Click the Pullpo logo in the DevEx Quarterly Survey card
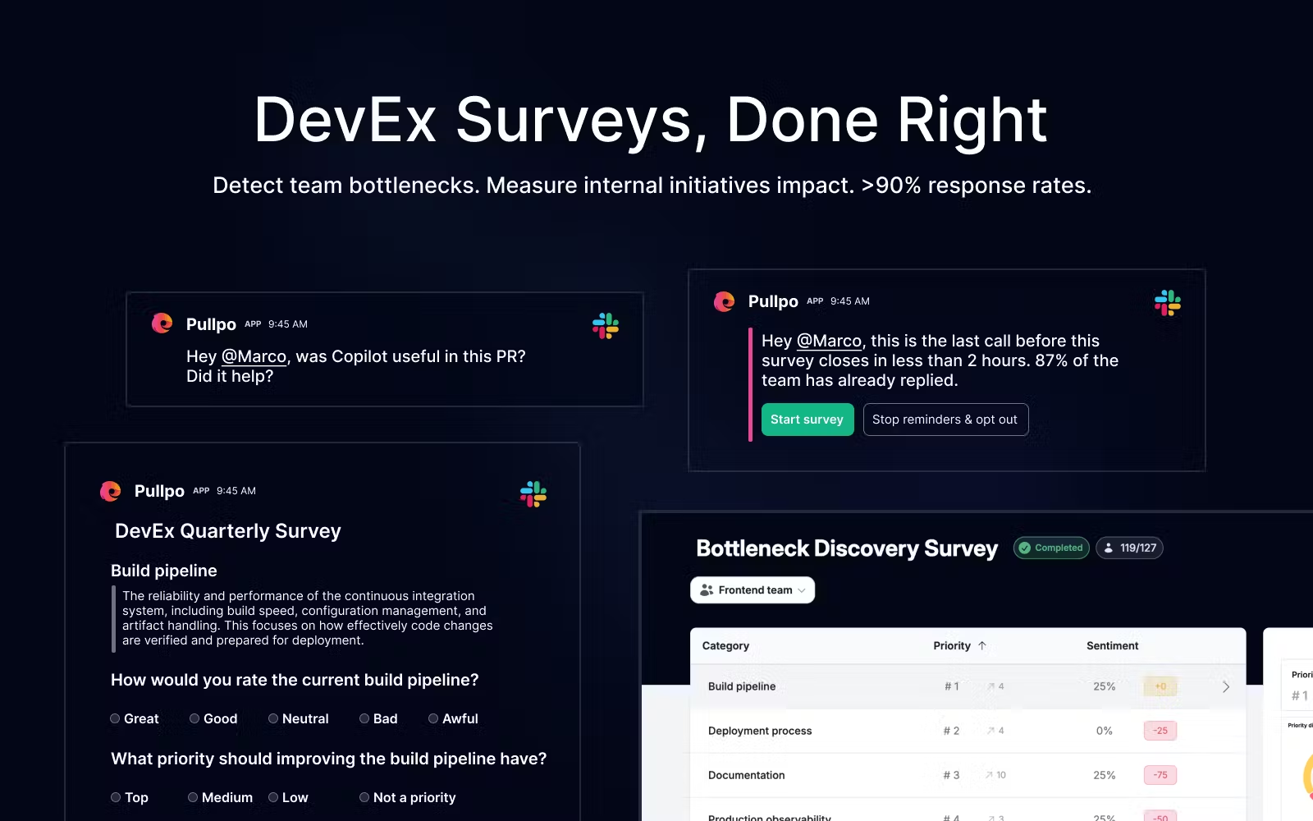Viewport: 1313px width, 821px height. pyautogui.click(x=110, y=491)
